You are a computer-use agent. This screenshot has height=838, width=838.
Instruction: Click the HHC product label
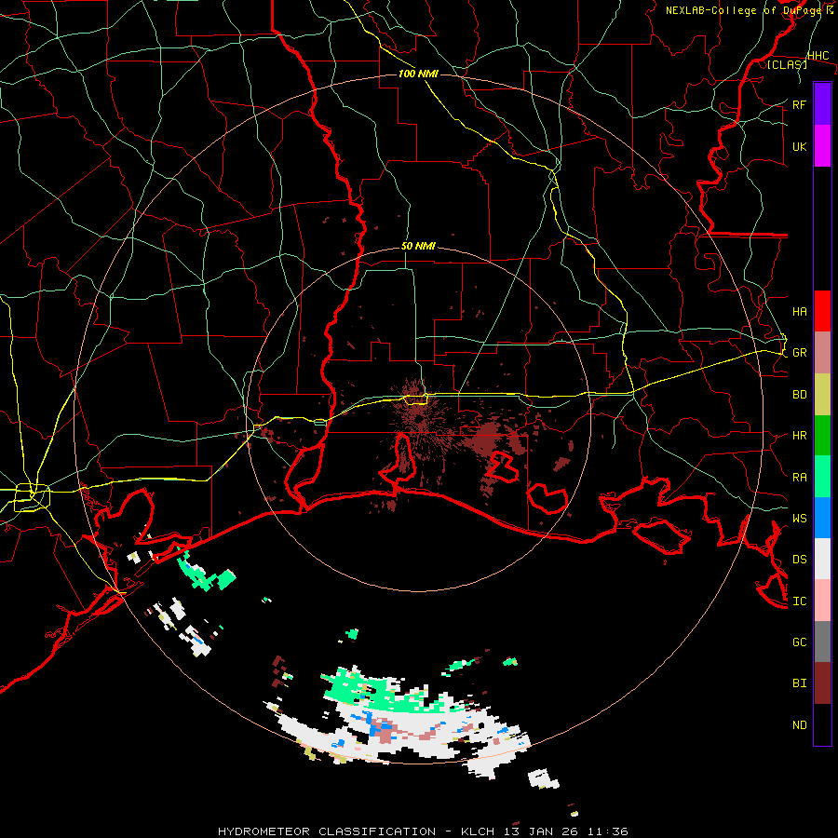[818, 56]
